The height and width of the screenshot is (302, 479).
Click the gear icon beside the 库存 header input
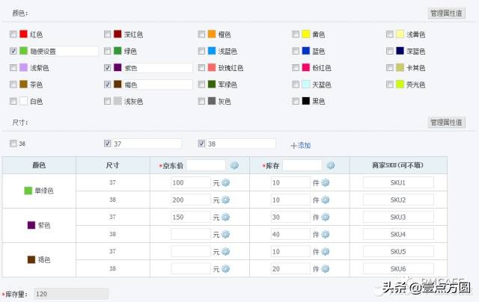click(331, 165)
